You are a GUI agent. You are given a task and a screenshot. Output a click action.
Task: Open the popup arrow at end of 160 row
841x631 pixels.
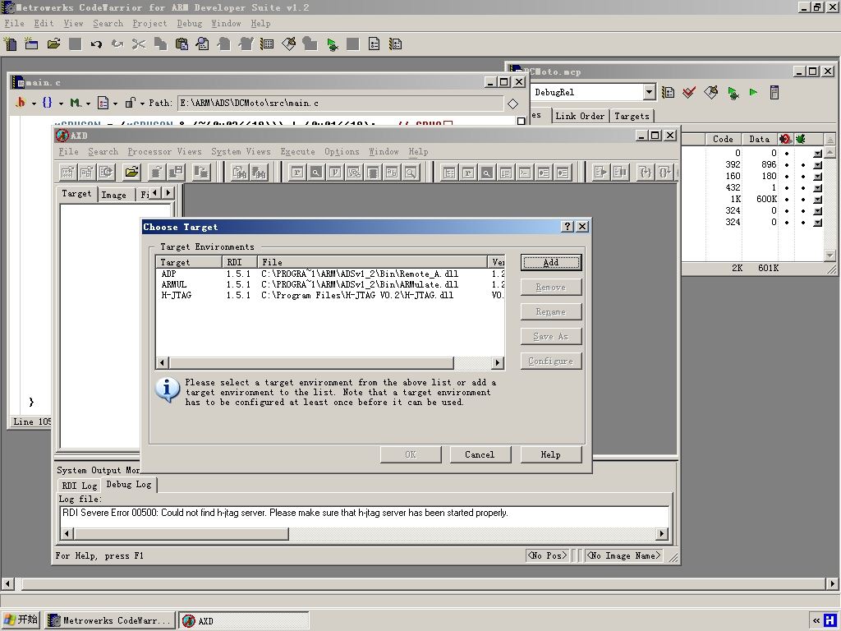(817, 177)
